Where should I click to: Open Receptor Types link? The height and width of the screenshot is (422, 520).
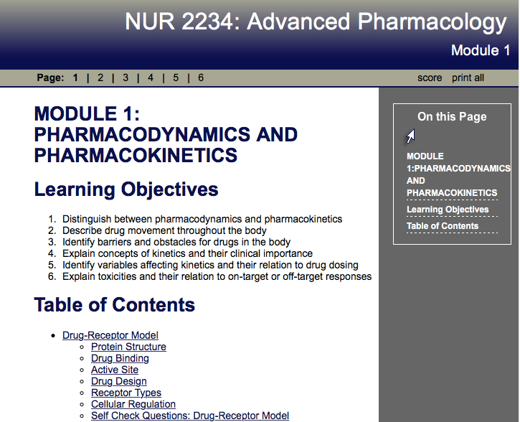[126, 393]
